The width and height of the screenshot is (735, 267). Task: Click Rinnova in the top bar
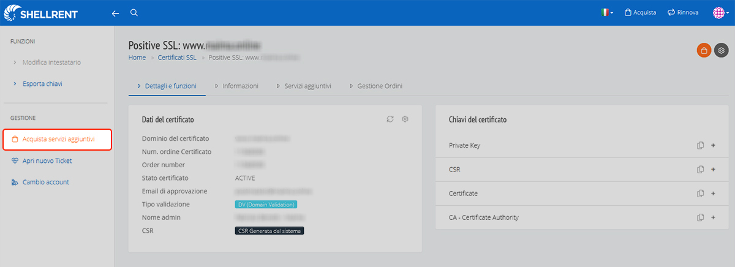(x=683, y=12)
